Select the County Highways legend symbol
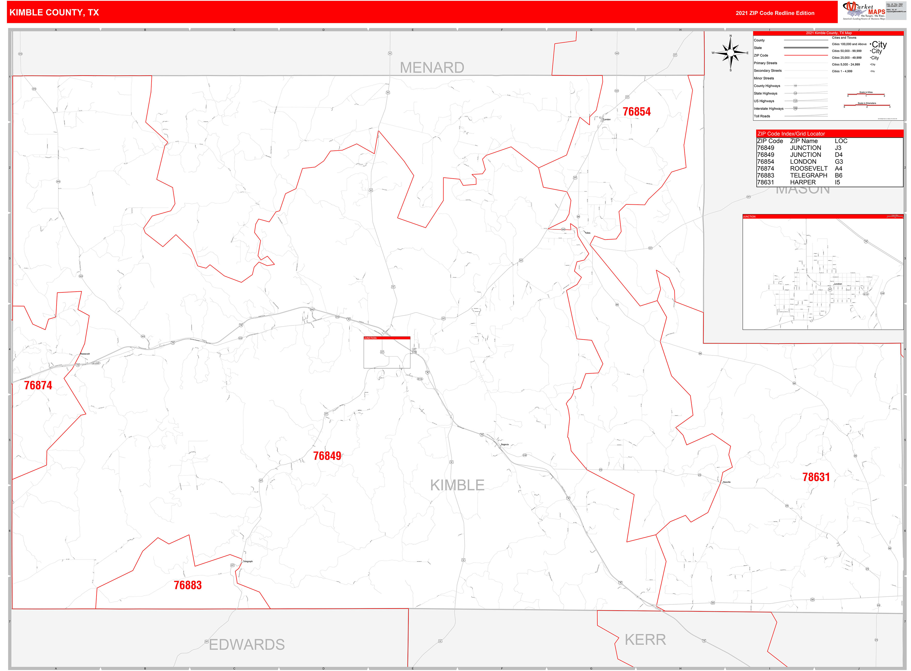Image resolution: width=911 pixels, height=671 pixels. [x=796, y=86]
